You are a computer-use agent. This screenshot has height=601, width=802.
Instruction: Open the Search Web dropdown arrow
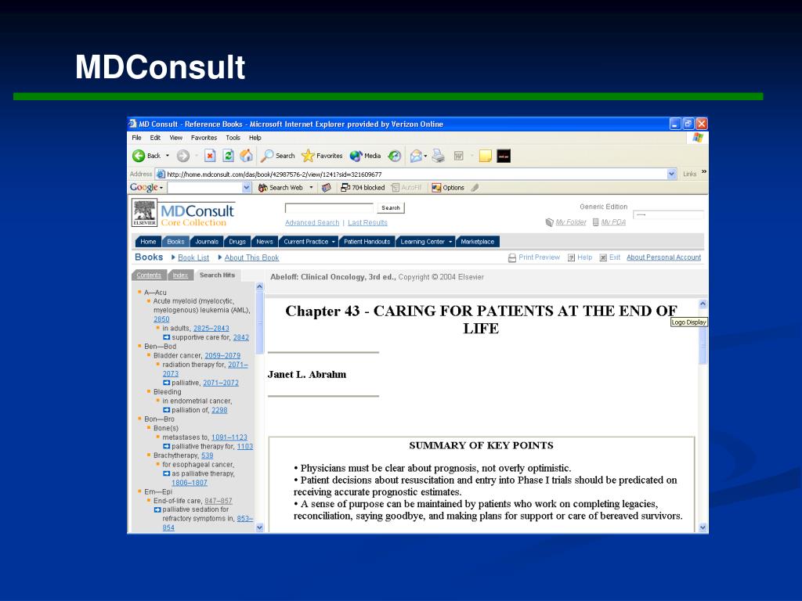tap(311, 188)
